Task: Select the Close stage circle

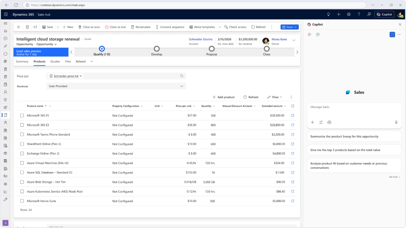Action: [267, 48]
